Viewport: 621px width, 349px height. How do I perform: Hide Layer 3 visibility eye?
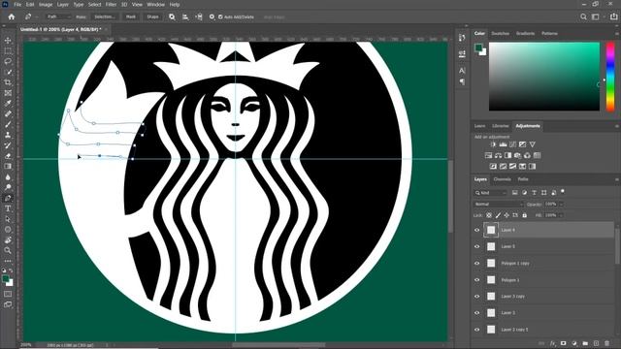[476, 313]
